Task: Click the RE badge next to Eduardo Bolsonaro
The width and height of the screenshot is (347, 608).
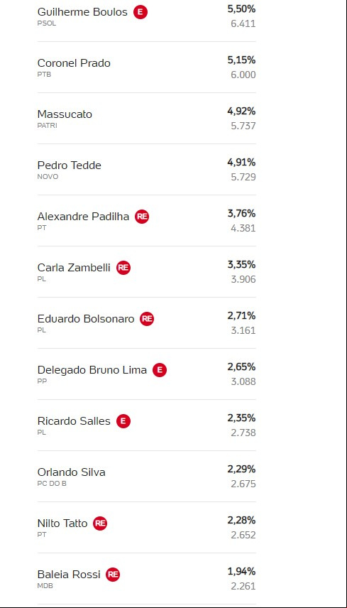Action: point(146,319)
